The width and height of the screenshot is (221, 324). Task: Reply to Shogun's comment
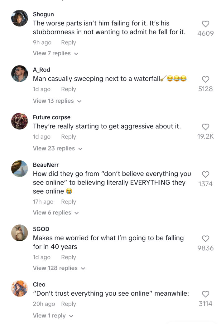pos(68,42)
